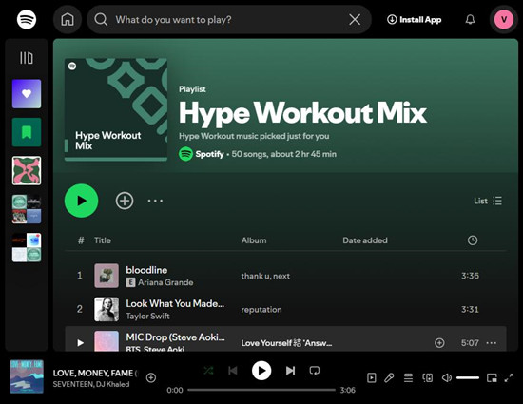Open Your Episodes bookmark thumbnail
523x404 pixels.
tap(27, 132)
